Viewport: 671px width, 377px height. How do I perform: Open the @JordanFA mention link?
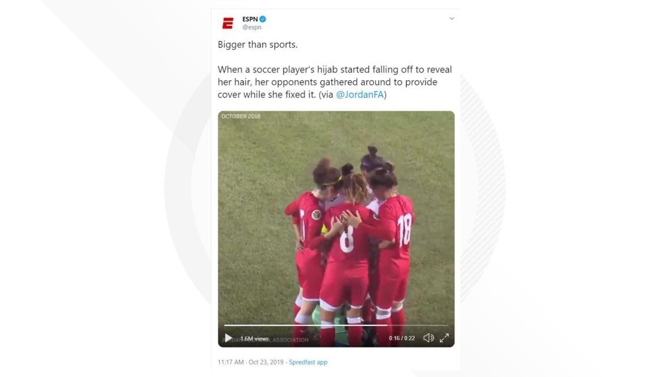[x=360, y=95]
